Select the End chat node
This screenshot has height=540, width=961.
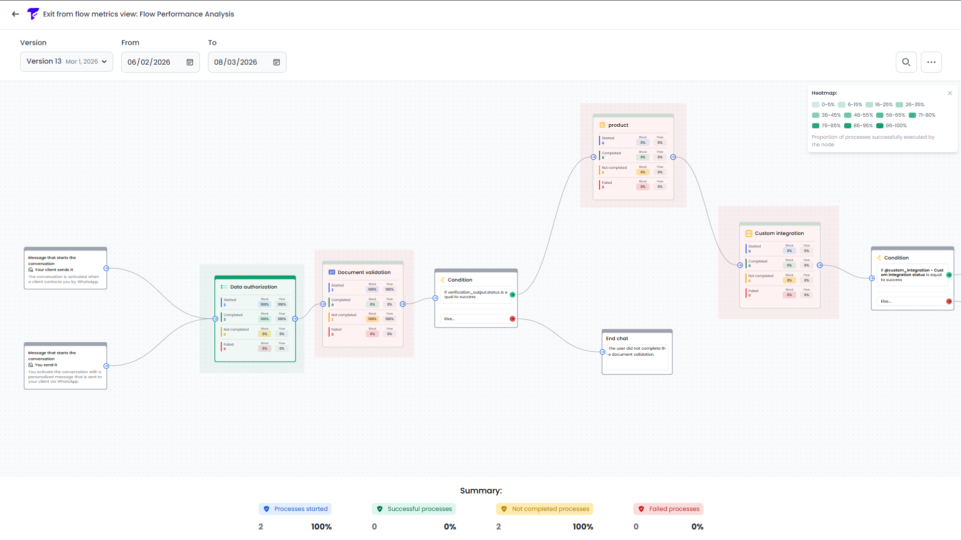(636, 352)
